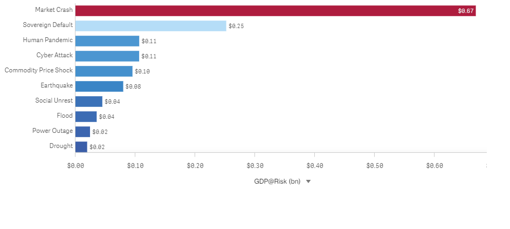510x229 pixels.
Task: Select the red Market Crash bar
Action: [275, 10]
